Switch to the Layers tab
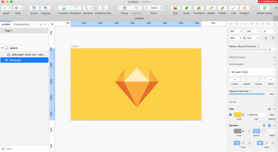The height and width of the screenshot is (152, 278). 6,25
